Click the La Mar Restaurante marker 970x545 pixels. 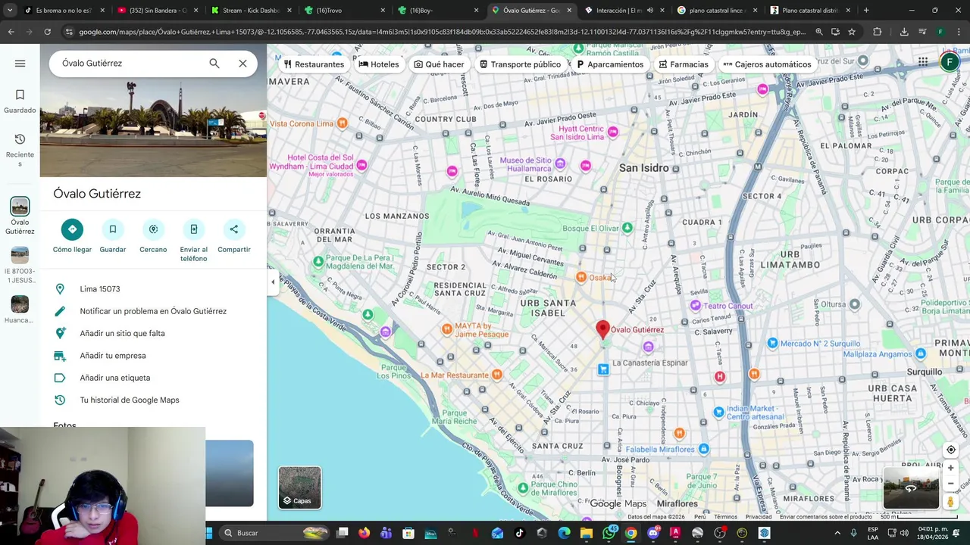(x=496, y=375)
